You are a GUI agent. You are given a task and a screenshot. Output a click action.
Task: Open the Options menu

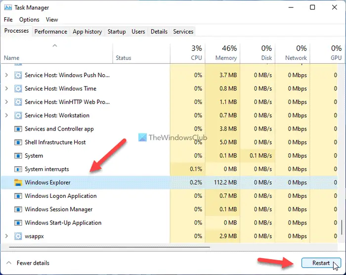pyautogui.click(x=29, y=20)
